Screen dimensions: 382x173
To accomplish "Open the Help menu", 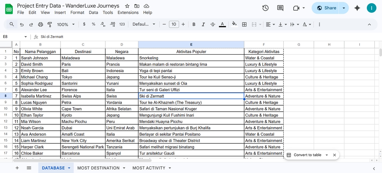I will coord(148,12).
